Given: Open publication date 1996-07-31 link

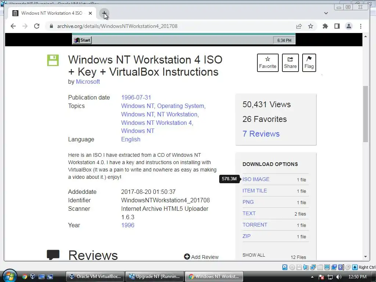Looking at the screenshot, I should [x=136, y=98].
